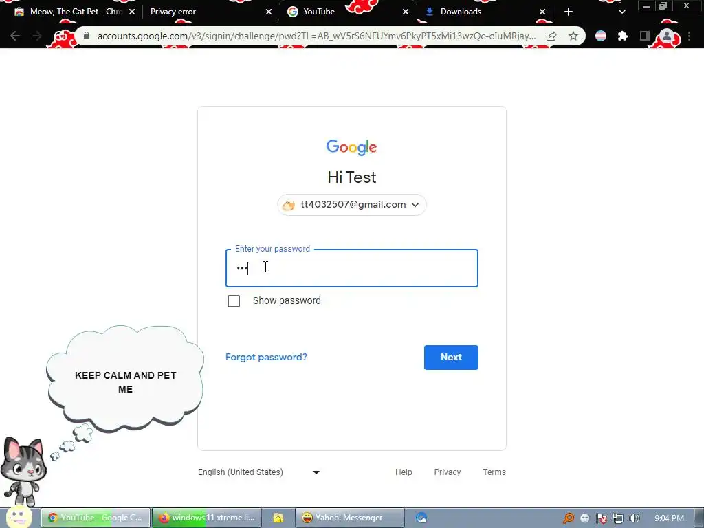Open the Extensions puzzle piece menu
704x528 pixels.
(x=623, y=36)
